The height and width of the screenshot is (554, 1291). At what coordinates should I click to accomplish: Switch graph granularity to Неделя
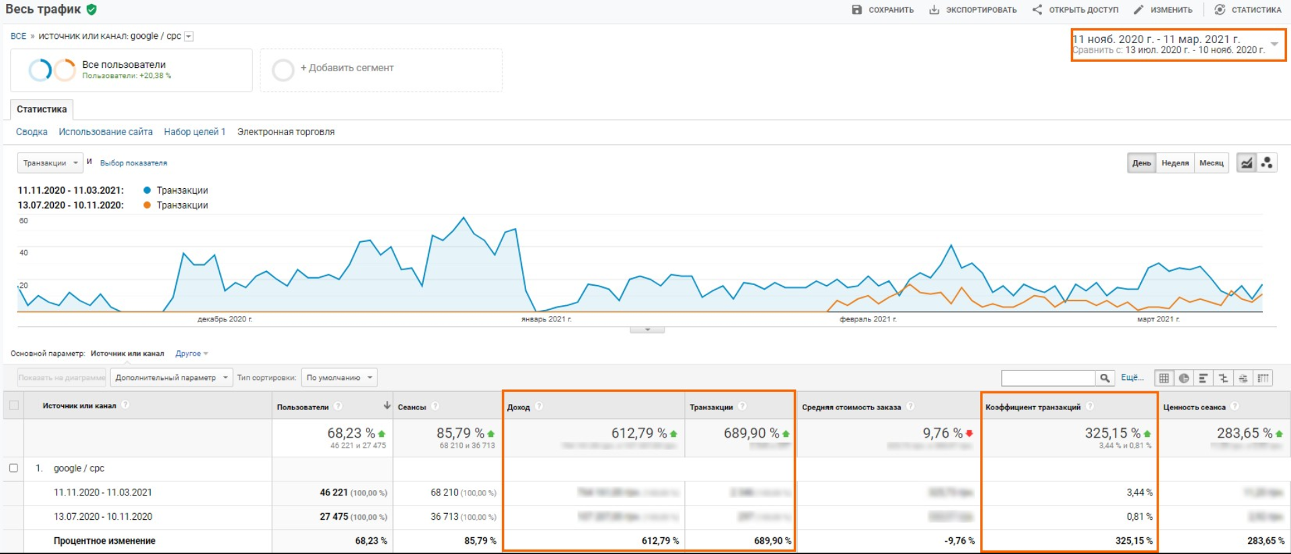pos(1175,163)
